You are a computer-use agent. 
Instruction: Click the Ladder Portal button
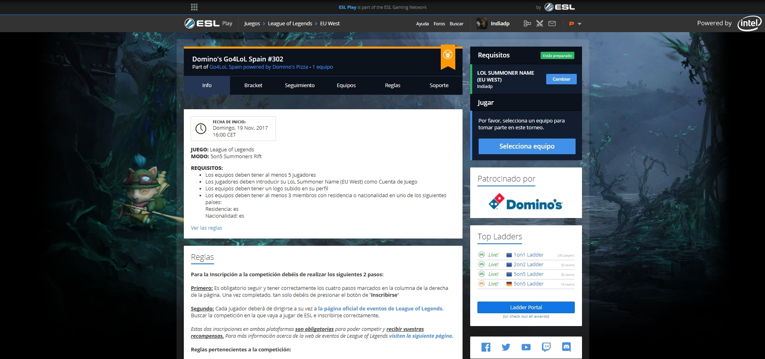(526, 307)
